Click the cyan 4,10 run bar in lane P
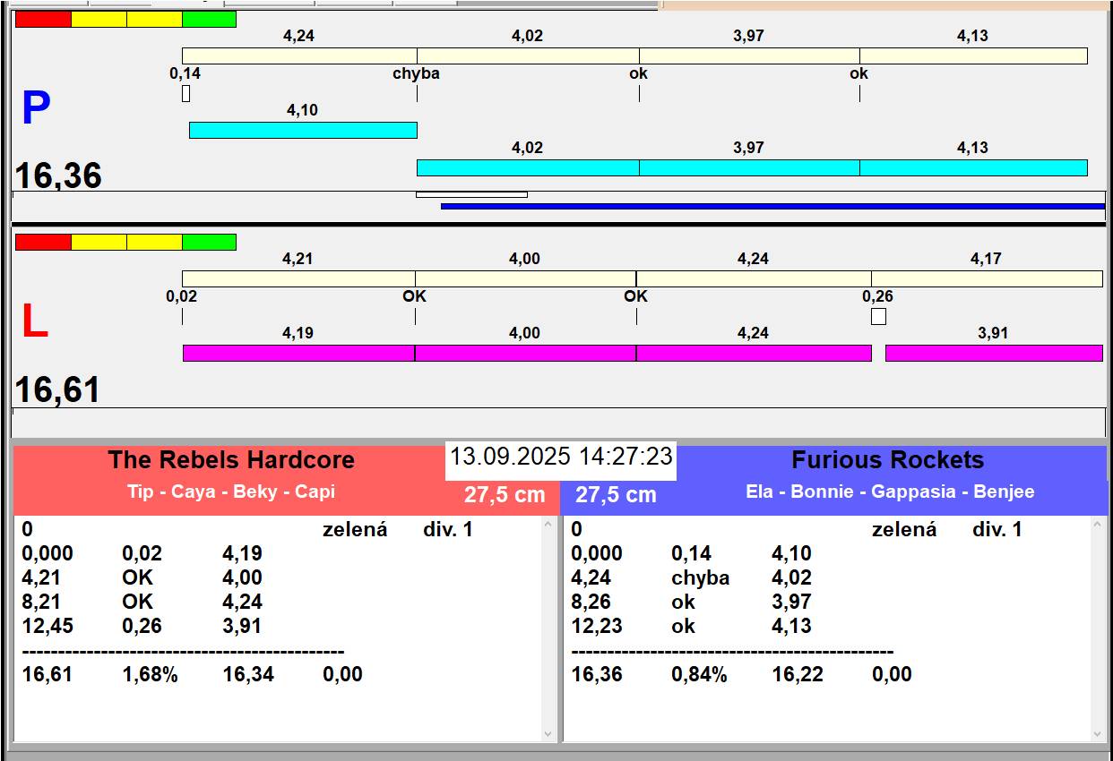The width and height of the screenshot is (1113, 761). point(303,130)
